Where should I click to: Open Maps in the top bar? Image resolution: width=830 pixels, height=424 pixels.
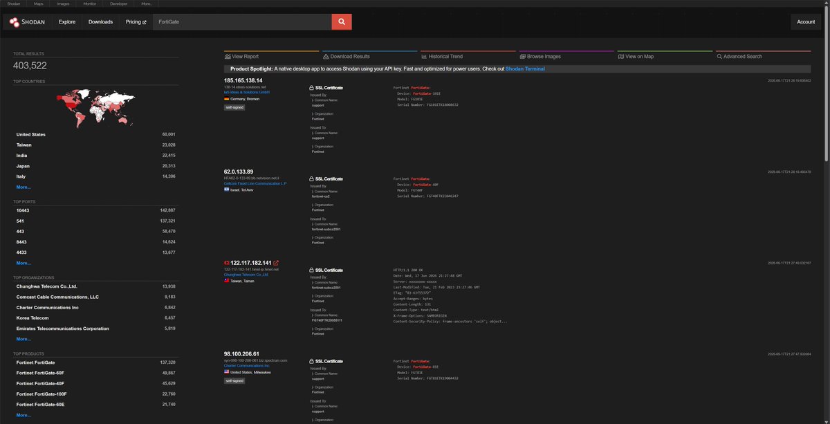[x=39, y=3]
